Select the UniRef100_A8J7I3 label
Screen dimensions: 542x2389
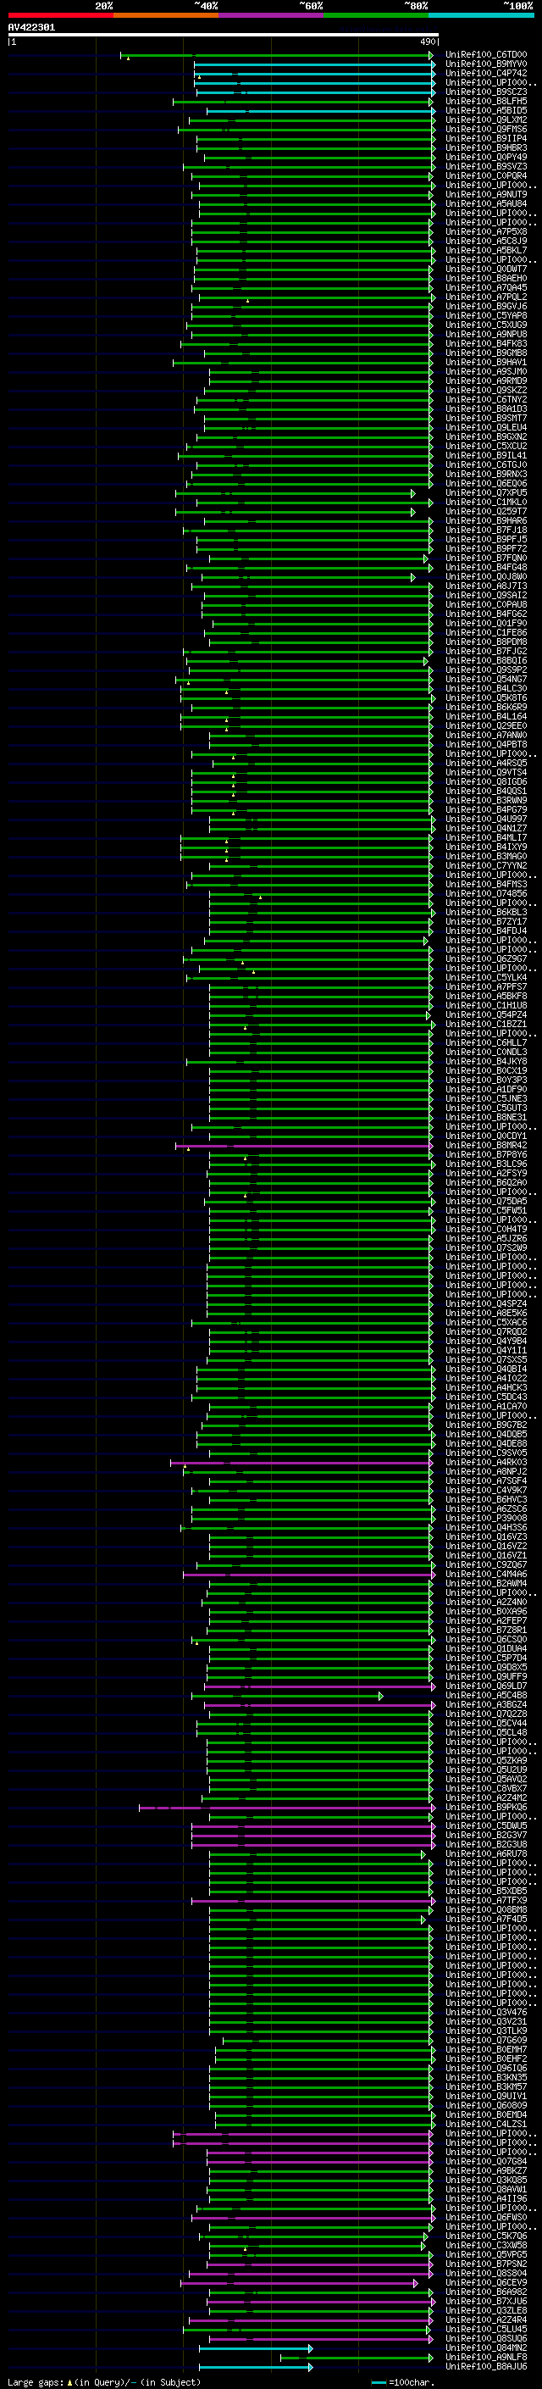click(x=485, y=586)
